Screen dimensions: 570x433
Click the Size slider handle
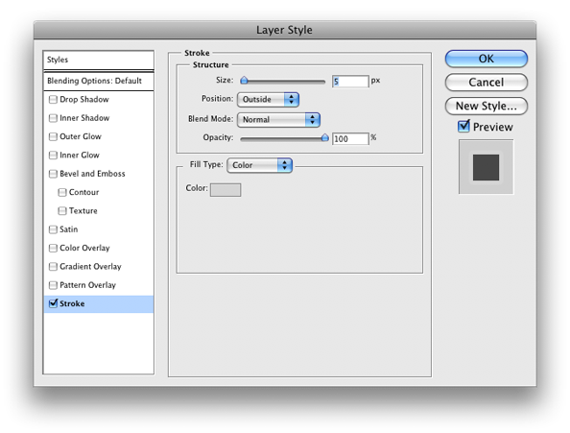[245, 81]
